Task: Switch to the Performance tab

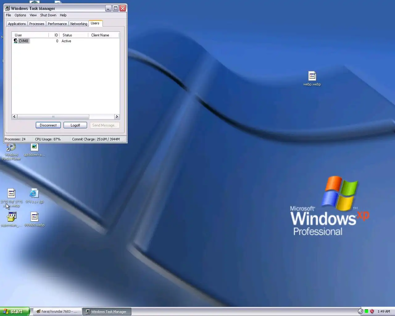Action: point(57,24)
